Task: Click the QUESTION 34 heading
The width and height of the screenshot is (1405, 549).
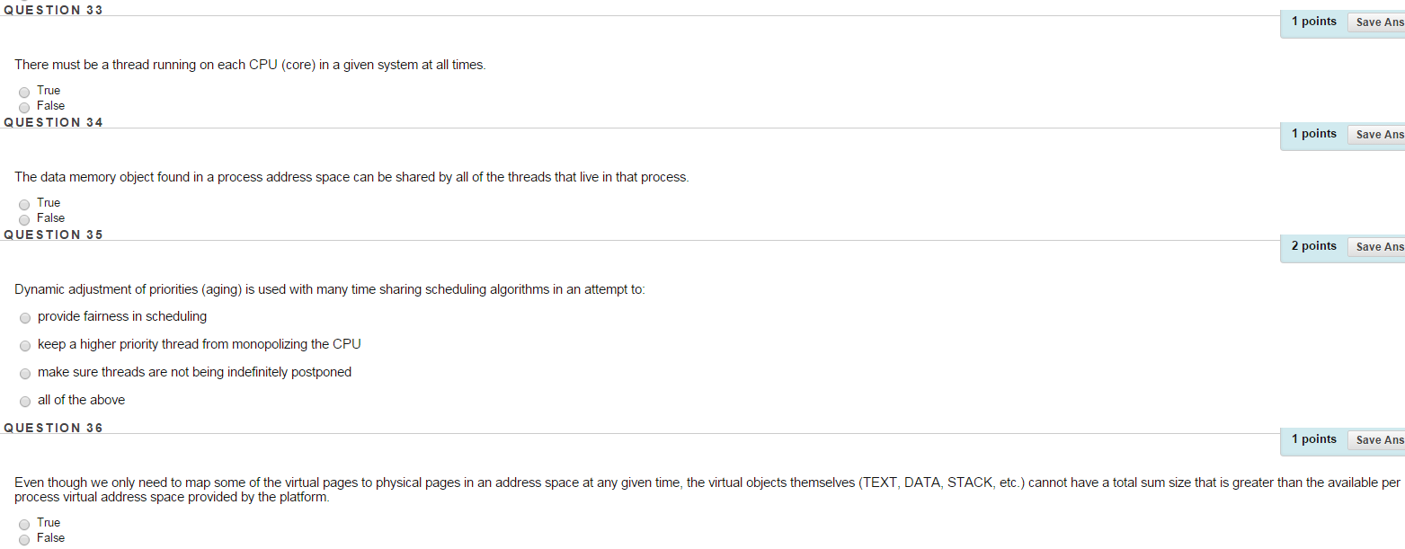Action: click(54, 122)
